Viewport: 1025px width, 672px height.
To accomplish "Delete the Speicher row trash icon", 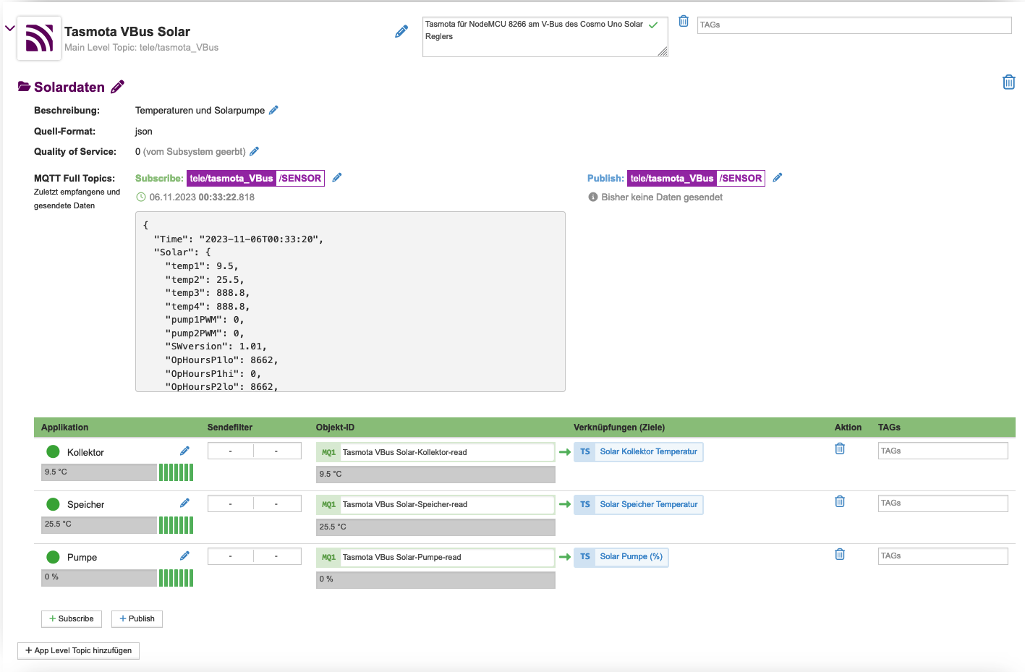I will [840, 501].
